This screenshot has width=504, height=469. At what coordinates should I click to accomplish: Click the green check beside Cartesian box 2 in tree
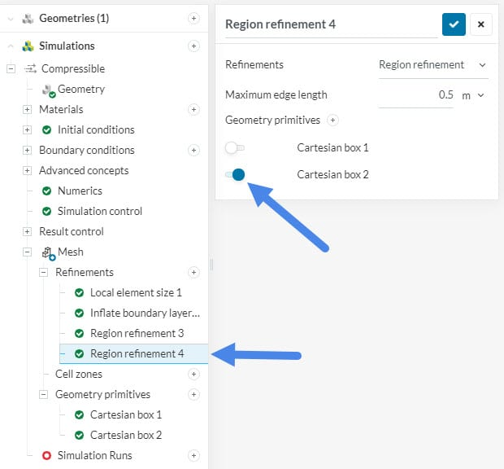coord(79,435)
